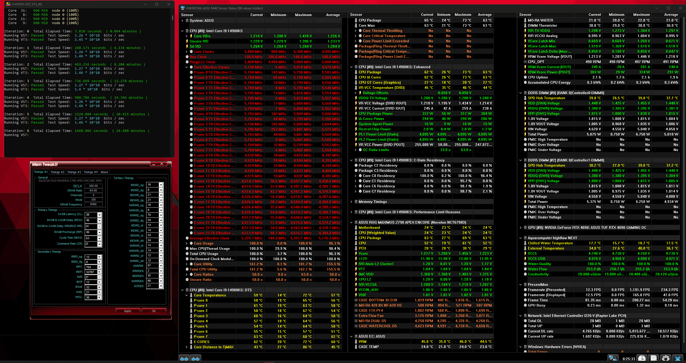Image resolution: width=686 pixels, height=363 pixels.
Task: Expand the Core Usage row
Action: 186,243
